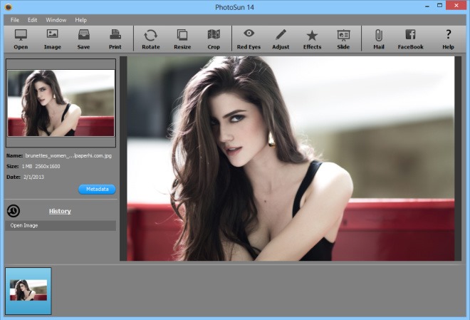The height and width of the screenshot is (320, 470).
Task: Print the photo with Print icon
Action: click(115, 38)
